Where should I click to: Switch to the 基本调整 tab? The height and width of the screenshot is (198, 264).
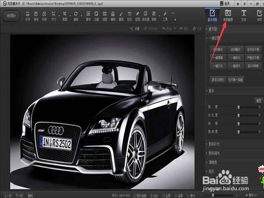[x=213, y=16]
